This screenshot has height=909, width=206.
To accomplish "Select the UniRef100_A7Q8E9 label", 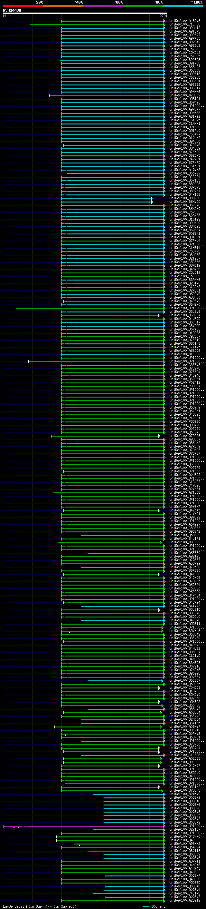I will point(185,95).
